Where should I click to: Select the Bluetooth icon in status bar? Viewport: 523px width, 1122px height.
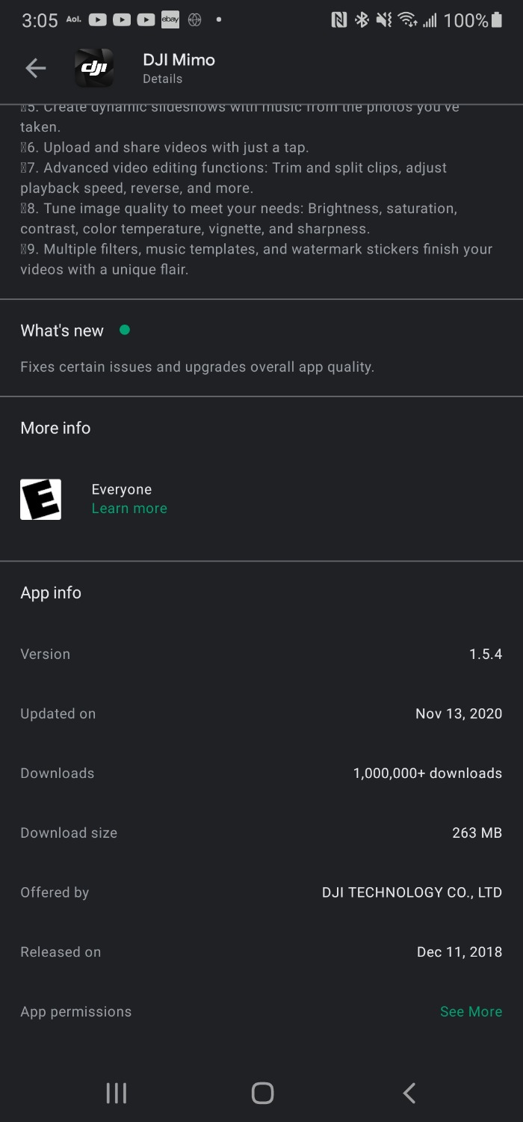coord(361,20)
